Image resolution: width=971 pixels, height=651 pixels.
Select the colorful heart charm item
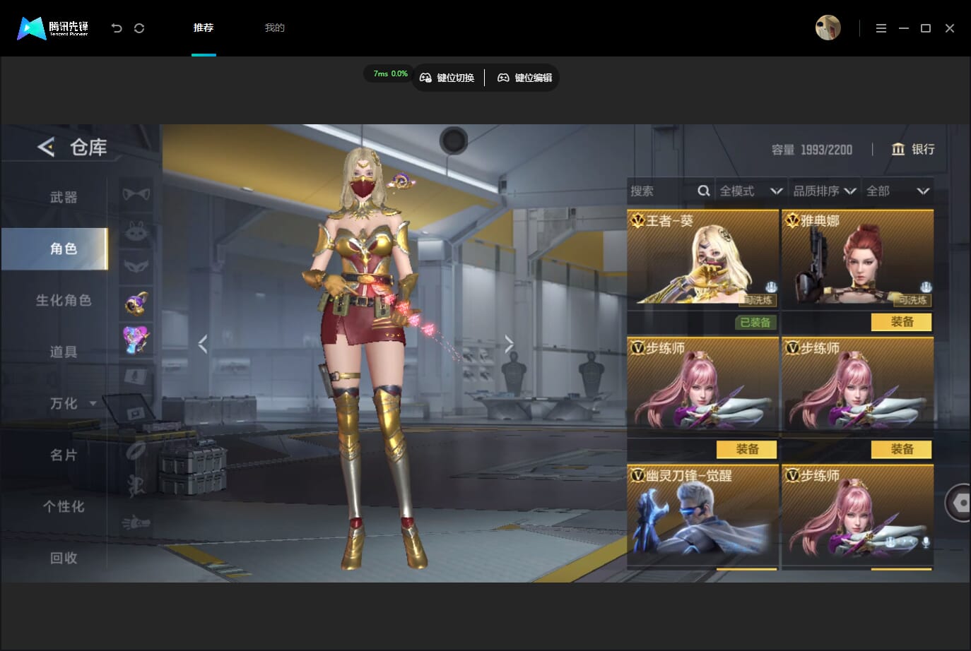tap(136, 339)
